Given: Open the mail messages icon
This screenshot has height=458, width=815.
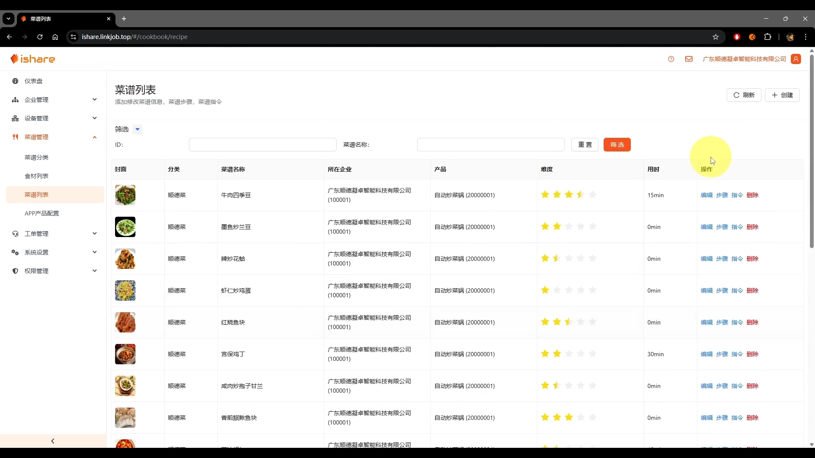Looking at the screenshot, I should coord(689,59).
